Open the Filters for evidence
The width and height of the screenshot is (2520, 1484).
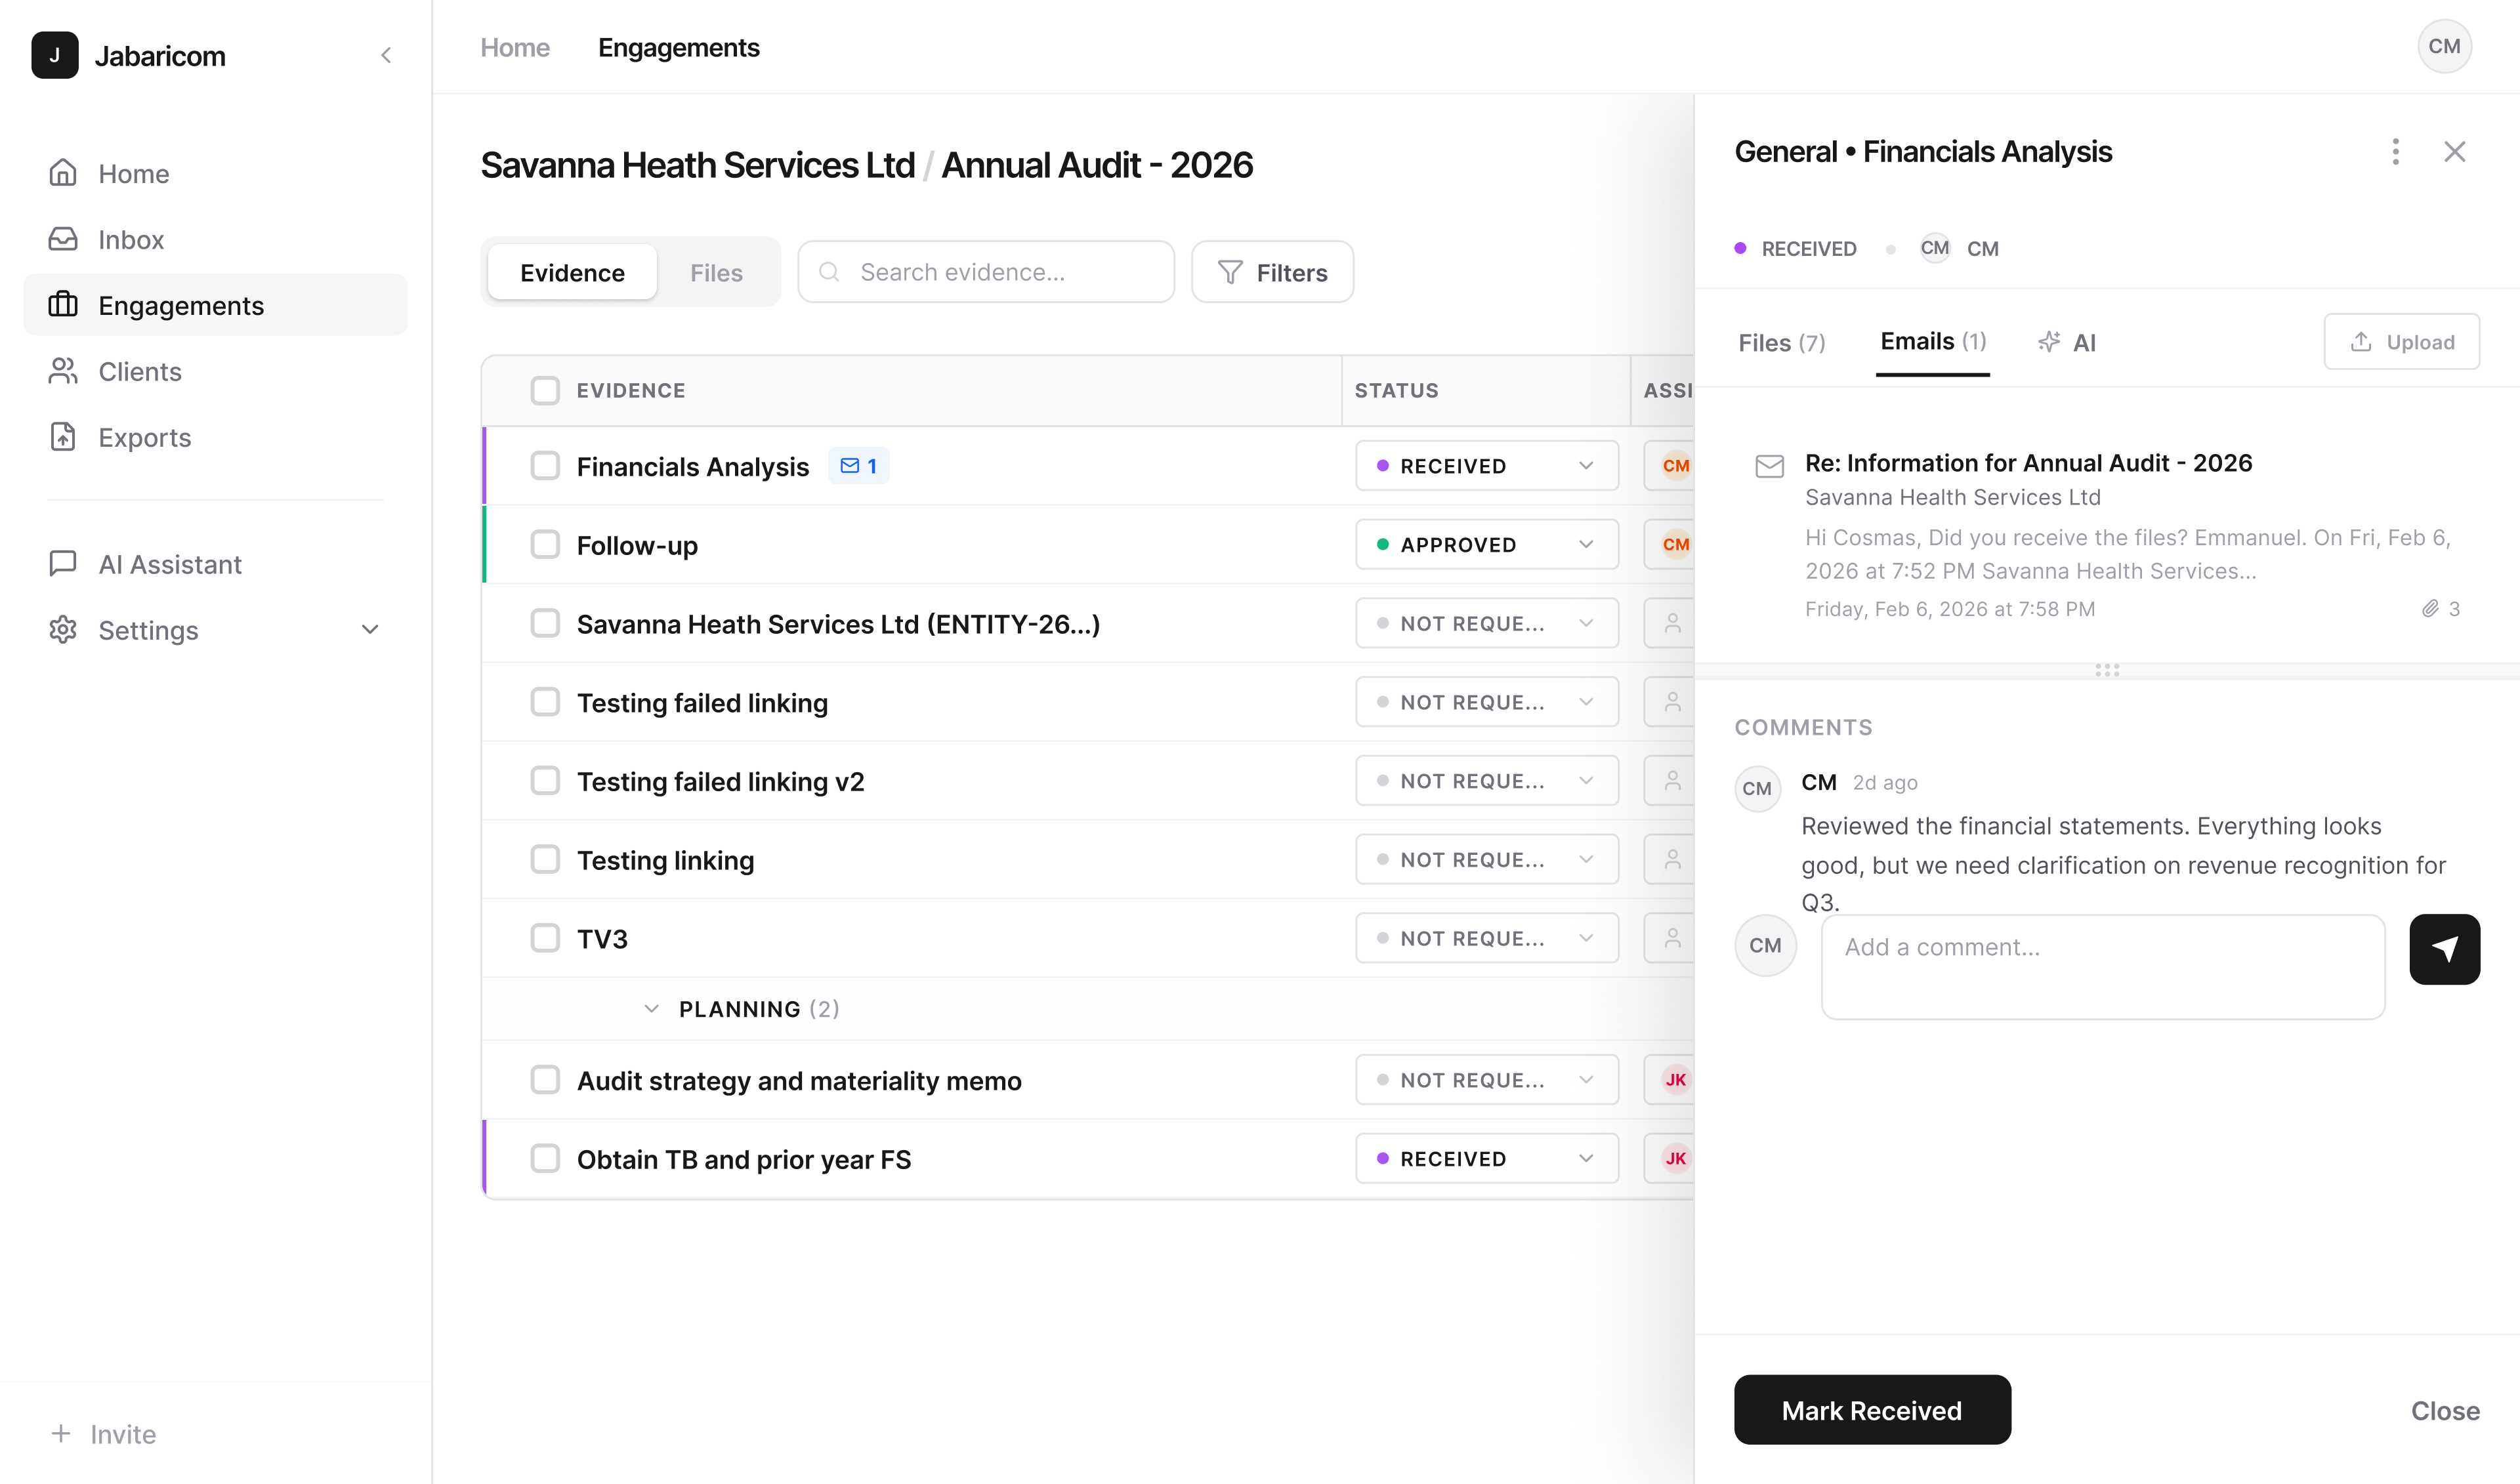click(x=1272, y=272)
